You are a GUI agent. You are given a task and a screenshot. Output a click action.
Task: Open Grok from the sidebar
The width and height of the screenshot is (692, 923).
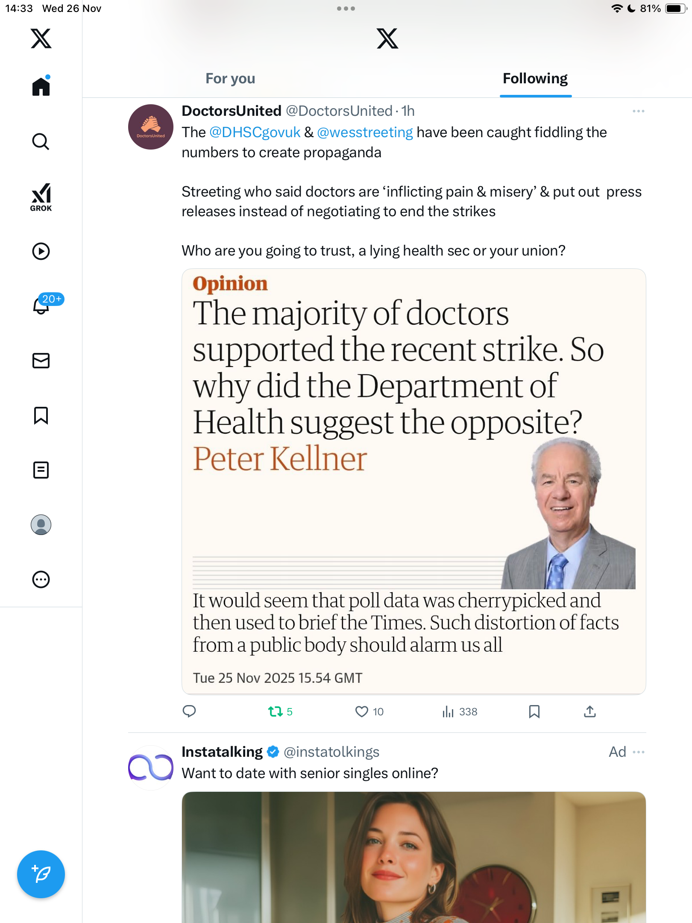[41, 197]
